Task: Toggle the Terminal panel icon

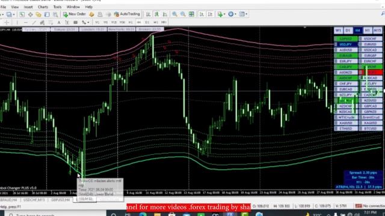Action: click(47, 14)
